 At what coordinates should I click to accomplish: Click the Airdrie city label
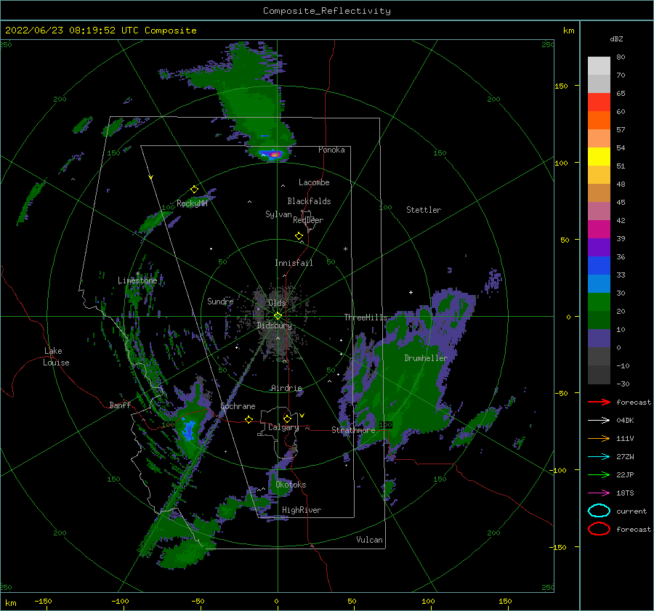tap(286, 388)
